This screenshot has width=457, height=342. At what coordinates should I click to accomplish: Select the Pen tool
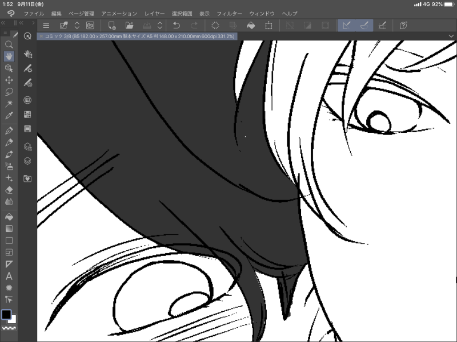tap(9, 131)
